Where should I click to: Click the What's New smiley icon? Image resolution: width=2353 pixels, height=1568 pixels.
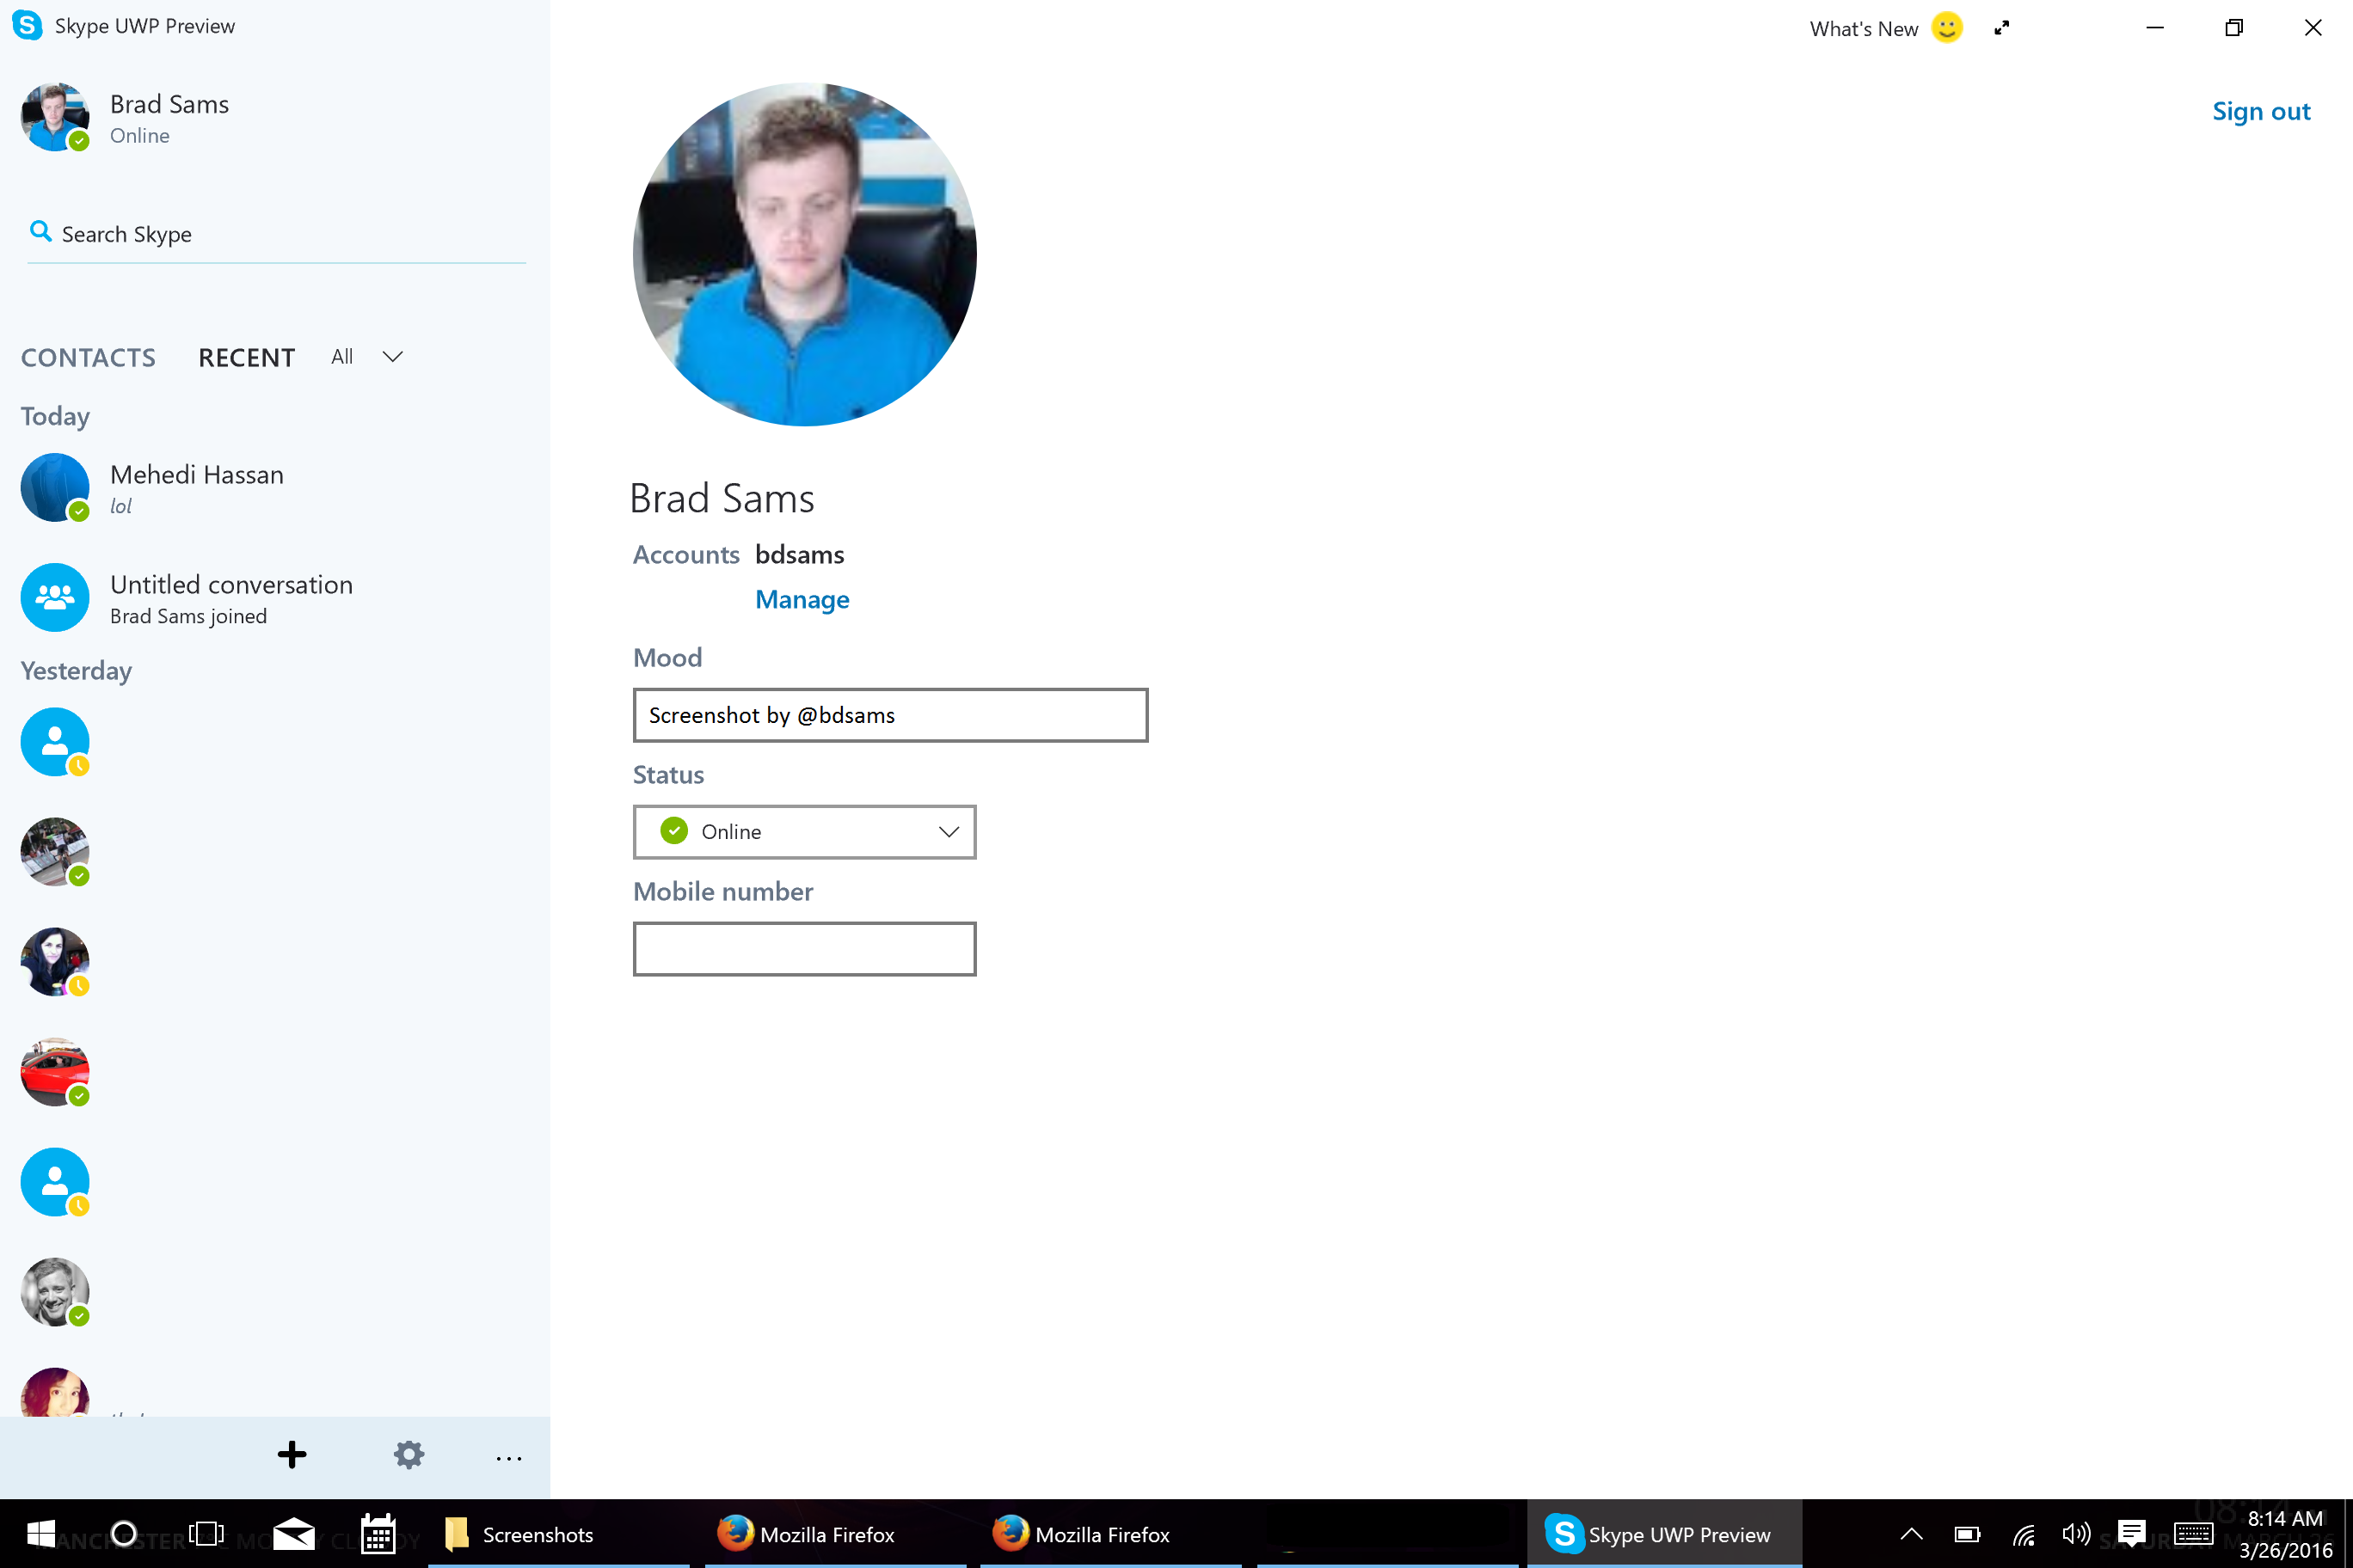[x=1946, y=28]
